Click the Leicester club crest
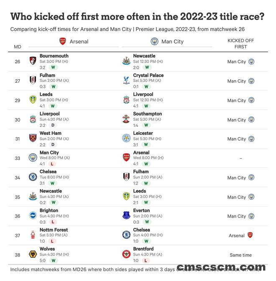Viewport: 276px width, 281px height. pos(126,138)
